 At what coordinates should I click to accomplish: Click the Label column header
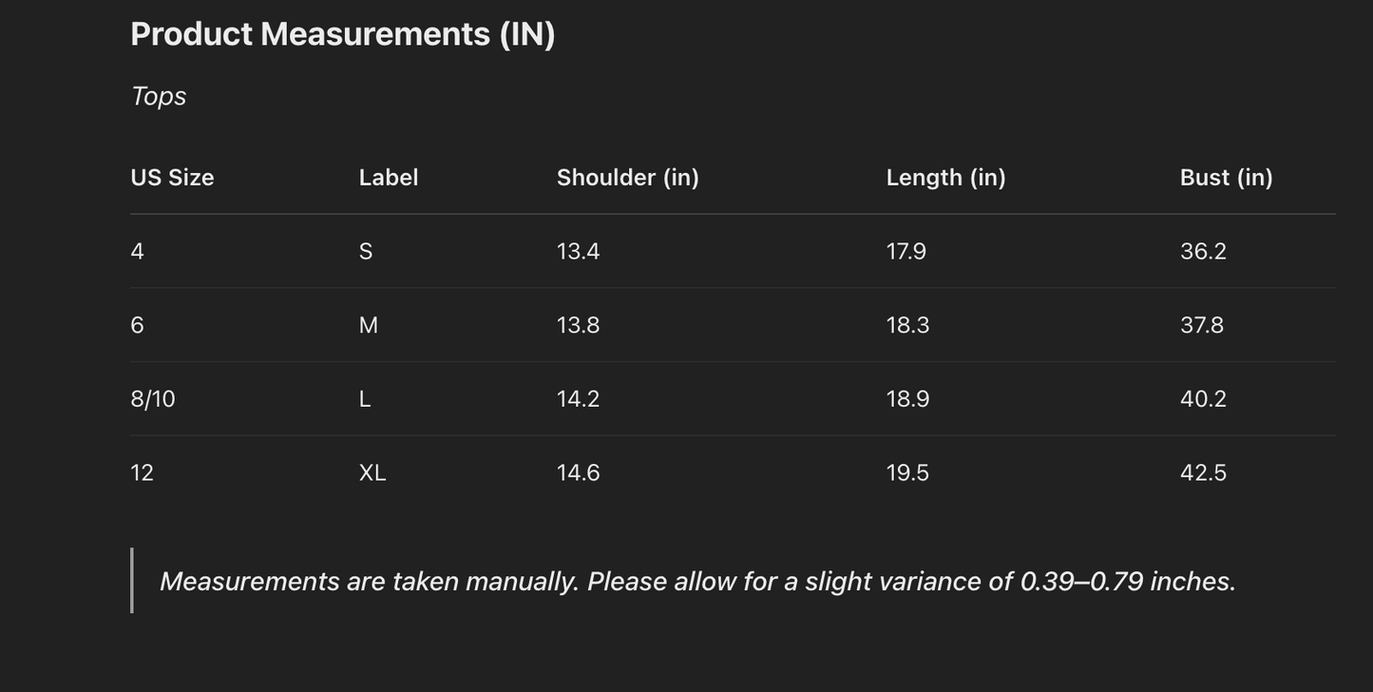pos(389,178)
